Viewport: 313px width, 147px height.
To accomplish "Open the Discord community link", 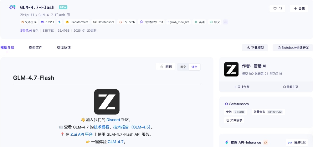I will point(113,120).
